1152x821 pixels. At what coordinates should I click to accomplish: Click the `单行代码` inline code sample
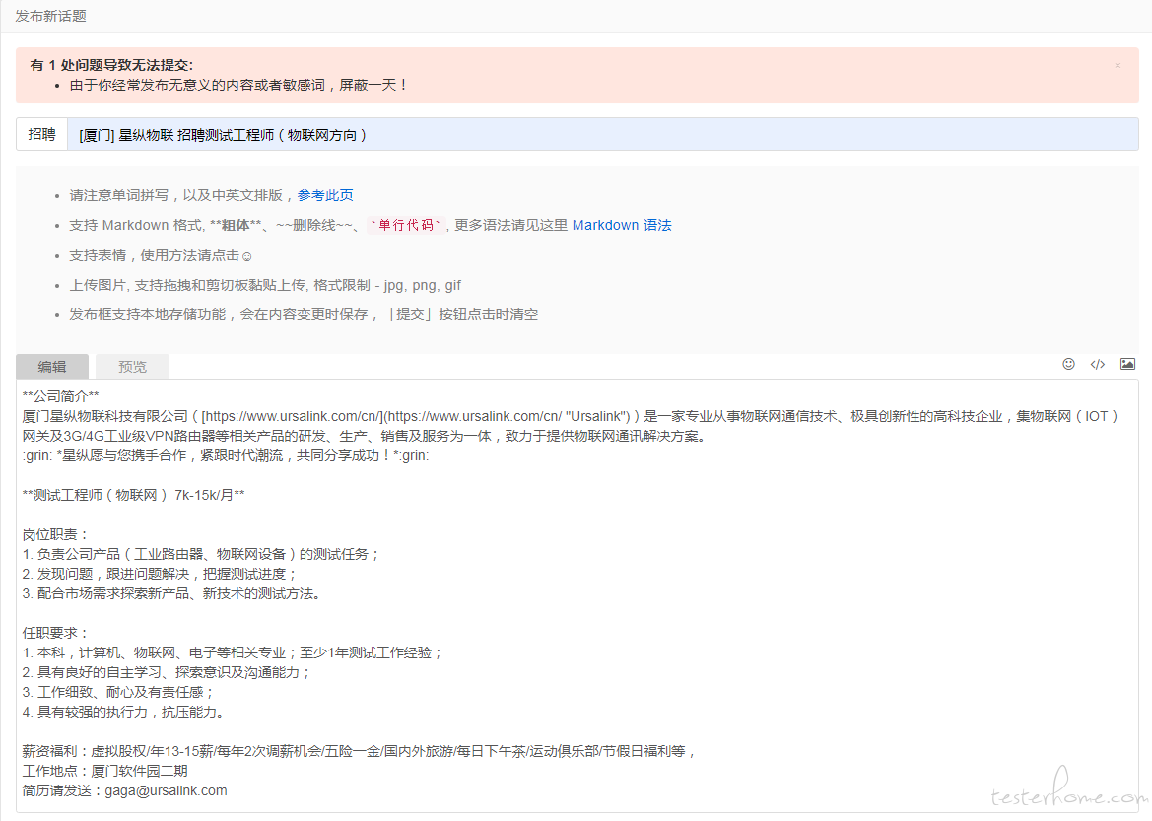(x=406, y=225)
